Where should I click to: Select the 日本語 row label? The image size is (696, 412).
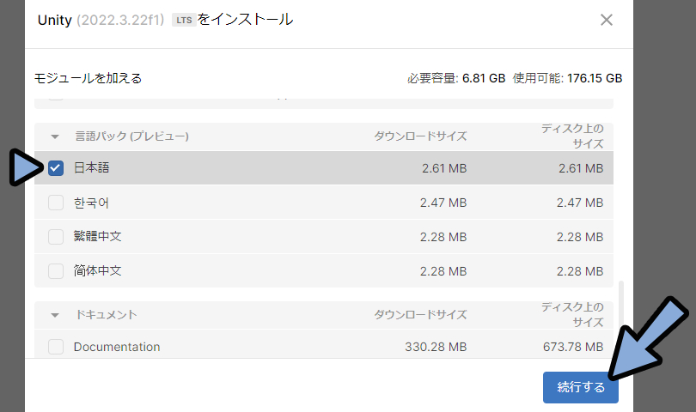pyautogui.click(x=91, y=167)
